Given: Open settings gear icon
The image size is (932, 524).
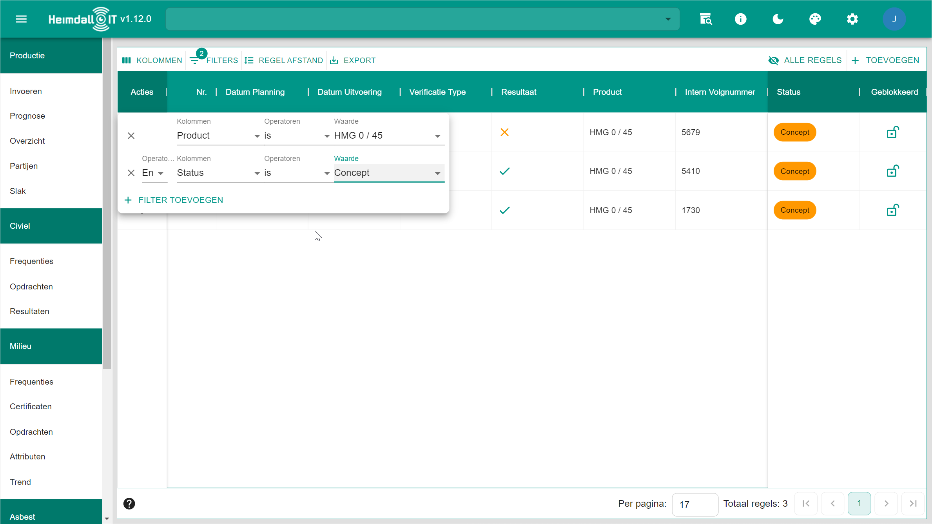Looking at the screenshot, I should click(x=852, y=19).
